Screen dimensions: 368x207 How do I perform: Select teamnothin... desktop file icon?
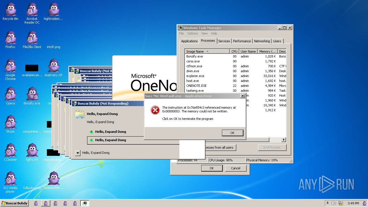coord(53,181)
